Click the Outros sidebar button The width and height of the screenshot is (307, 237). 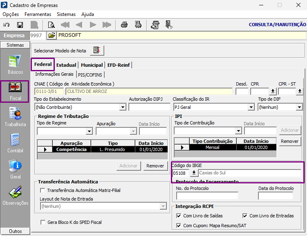click(15, 231)
